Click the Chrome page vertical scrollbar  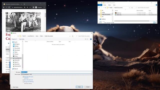point(45,15)
